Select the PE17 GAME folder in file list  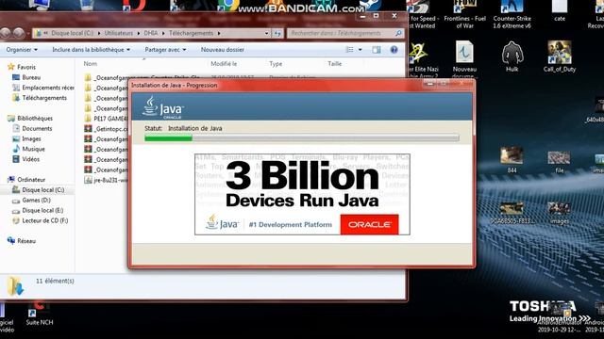click(x=106, y=119)
